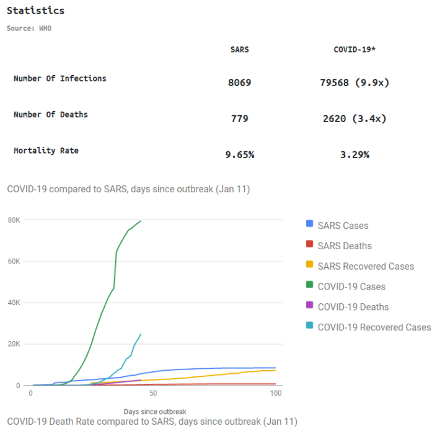Click the yellow SARS Recovered Cases swatch
Viewport: 437px width, 434px height.
(x=309, y=266)
